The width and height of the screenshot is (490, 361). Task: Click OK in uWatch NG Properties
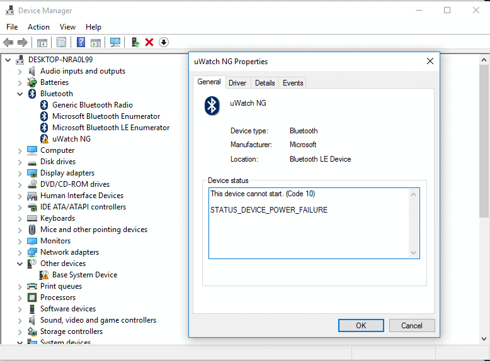[x=361, y=325]
